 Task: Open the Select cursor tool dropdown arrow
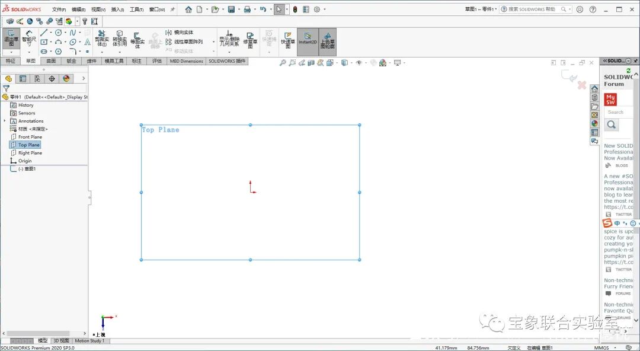[x=287, y=9]
